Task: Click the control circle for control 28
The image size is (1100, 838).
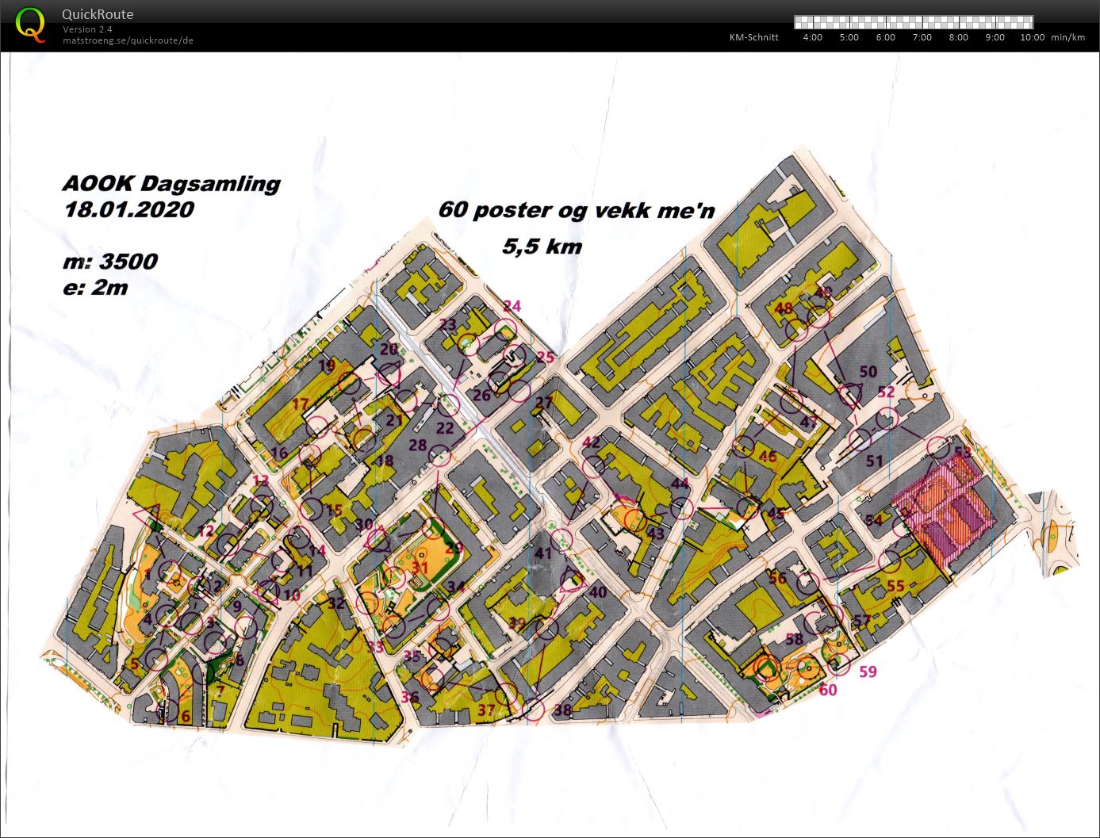Action: [440, 455]
